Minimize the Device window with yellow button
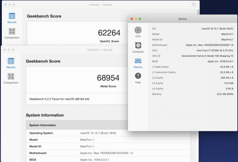The width and height of the screenshot is (238, 162). [x=136, y=19]
